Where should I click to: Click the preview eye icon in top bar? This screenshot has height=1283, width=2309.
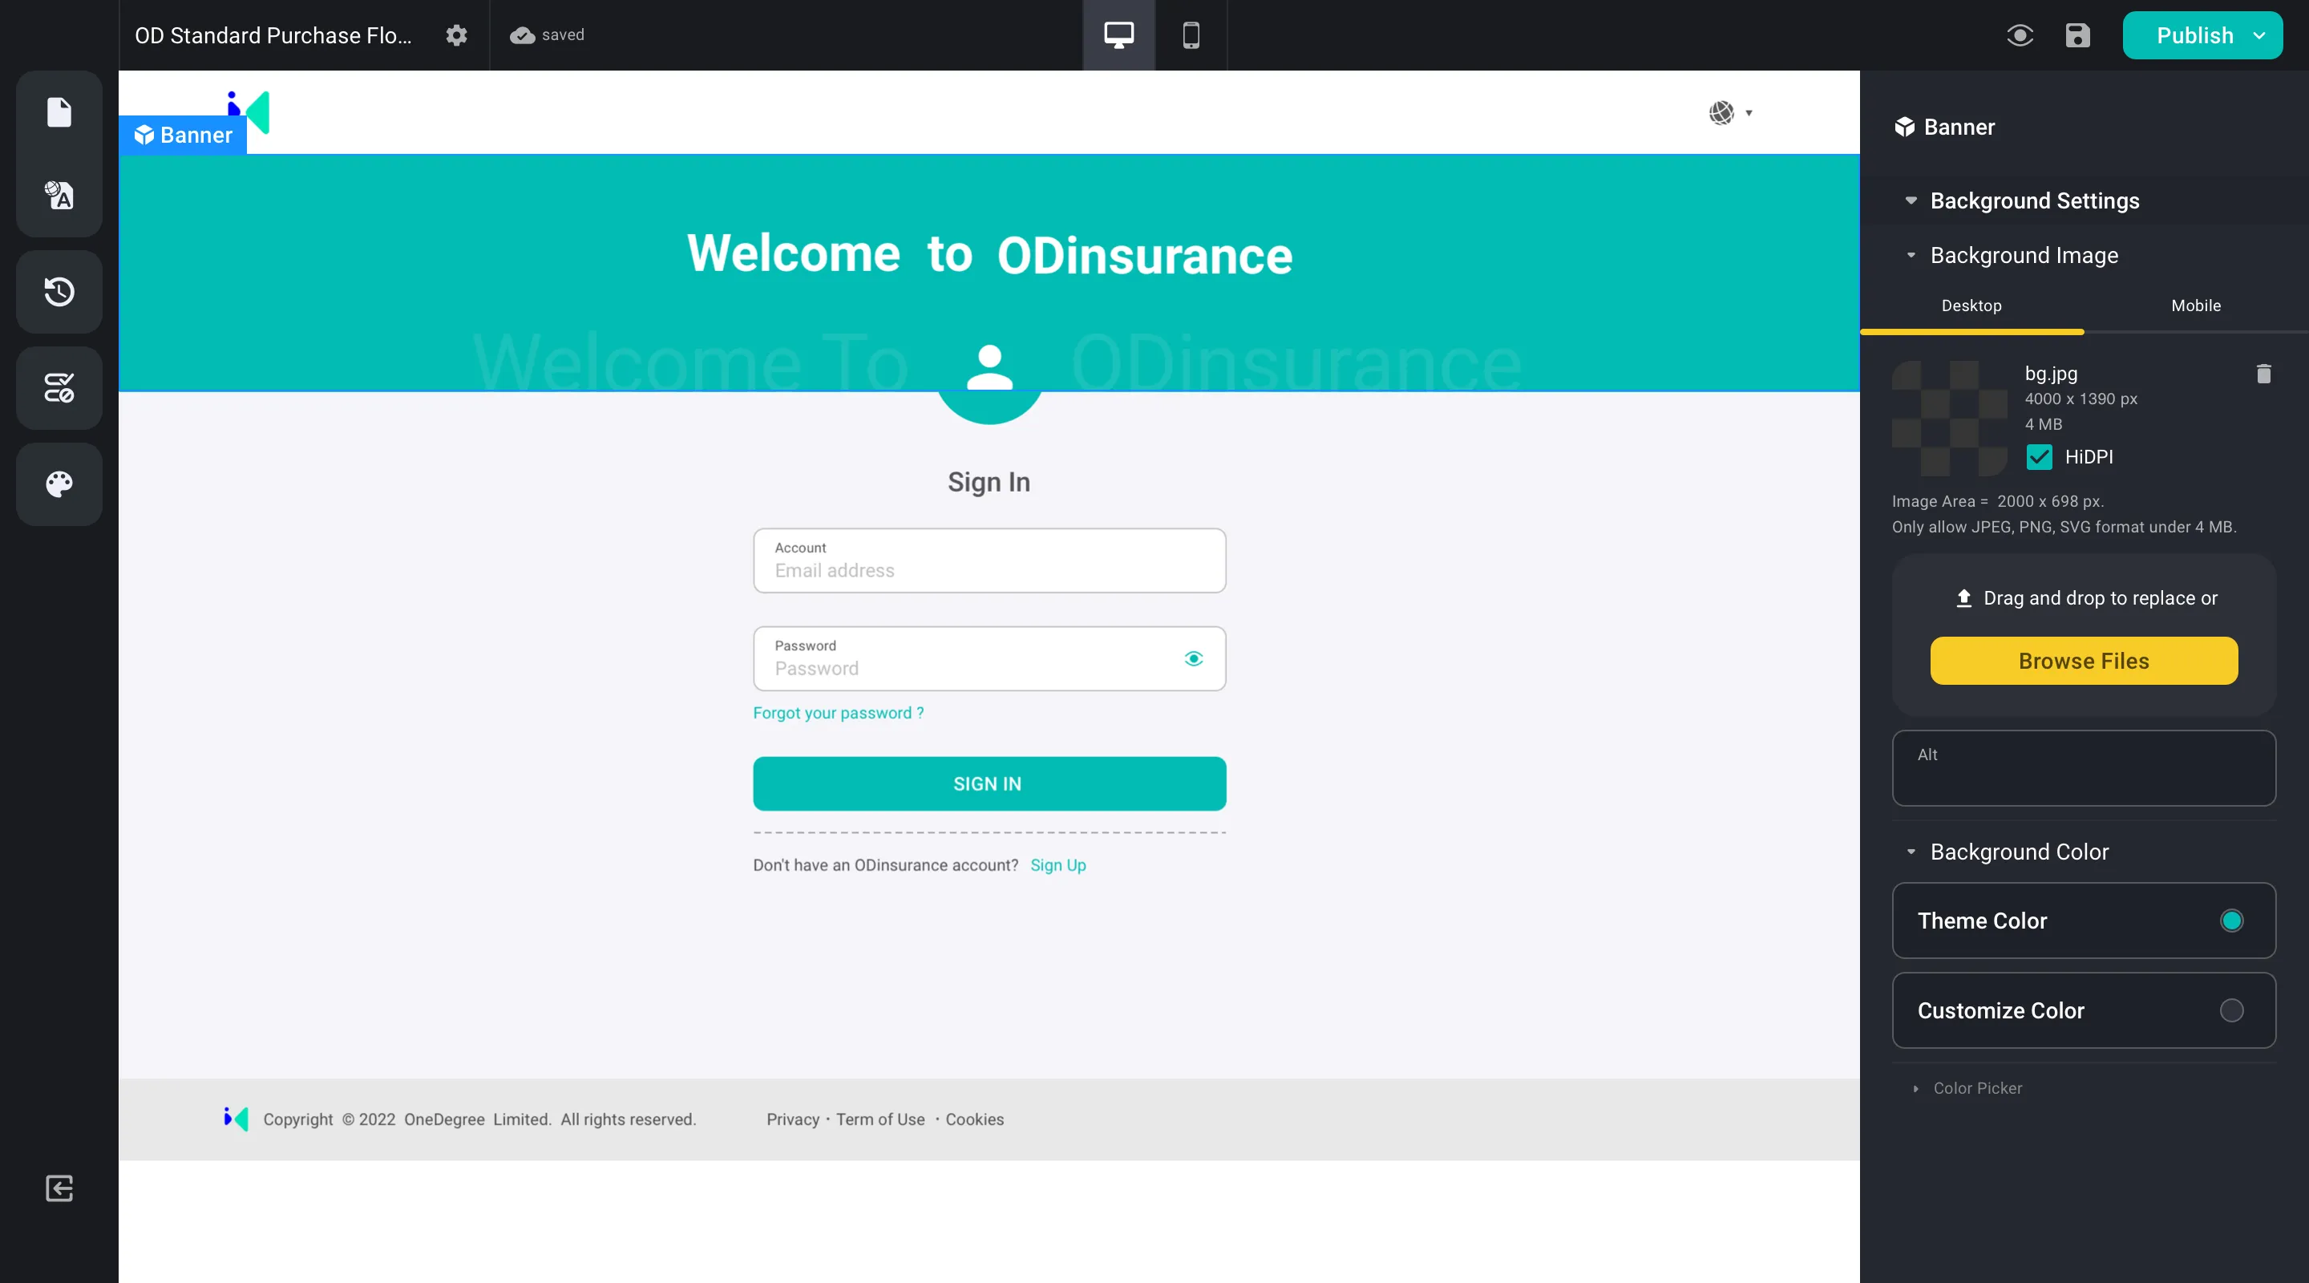click(2020, 35)
